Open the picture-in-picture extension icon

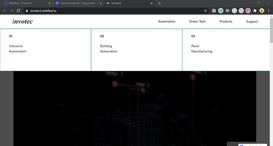(x=227, y=11)
